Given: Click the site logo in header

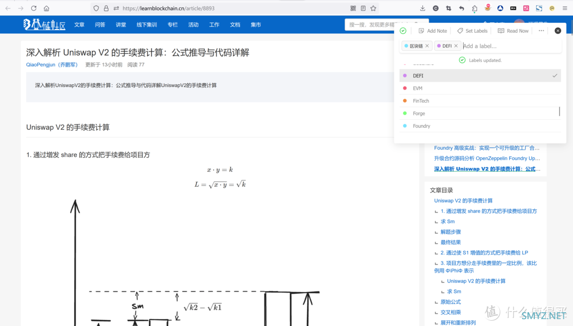Looking at the screenshot, I should click(x=44, y=24).
